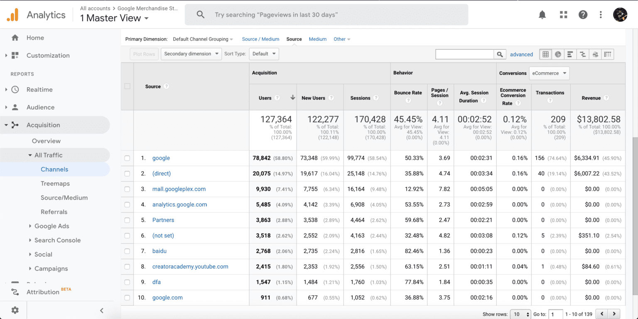This screenshot has height=319, width=638.
Task: Switch to Term cloud view icon
Action: tap(595, 54)
